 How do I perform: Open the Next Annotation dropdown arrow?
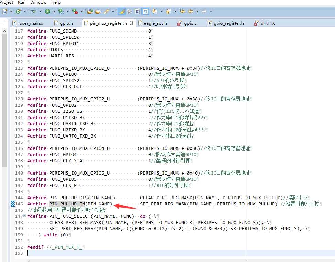coord(162,11)
